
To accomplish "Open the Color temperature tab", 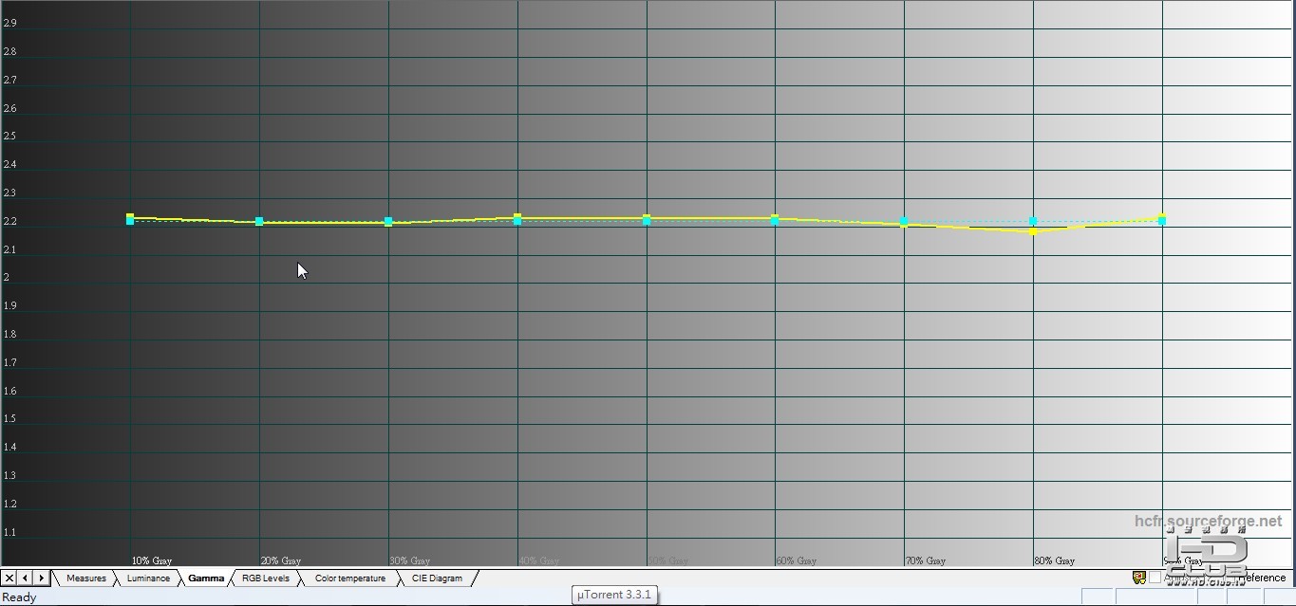I will coord(350,578).
